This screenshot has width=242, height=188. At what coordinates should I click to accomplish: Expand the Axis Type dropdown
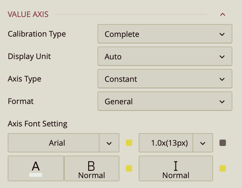click(164, 79)
